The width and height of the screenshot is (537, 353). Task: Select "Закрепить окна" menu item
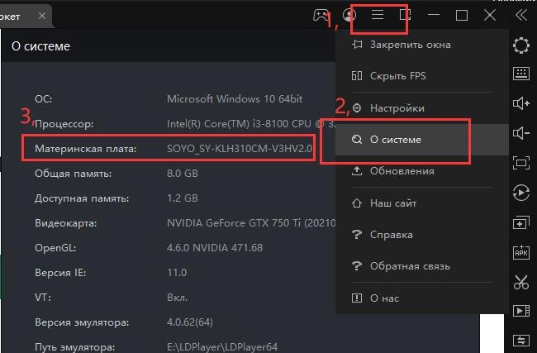point(410,44)
